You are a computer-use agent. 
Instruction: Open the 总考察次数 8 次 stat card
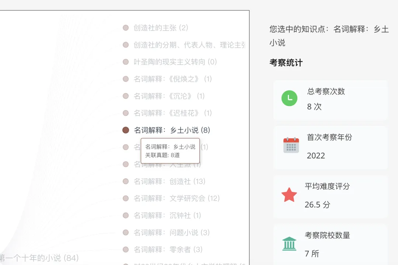pos(331,101)
